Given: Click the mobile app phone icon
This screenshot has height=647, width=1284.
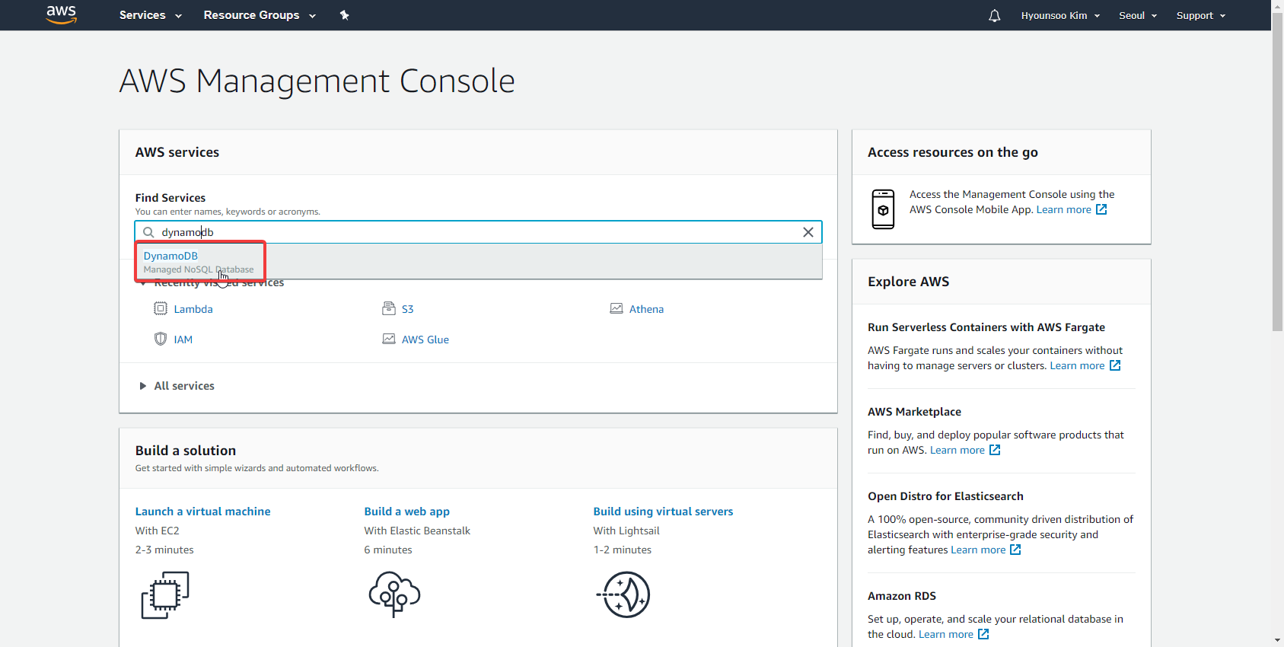Looking at the screenshot, I should pyautogui.click(x=883, y=209).
